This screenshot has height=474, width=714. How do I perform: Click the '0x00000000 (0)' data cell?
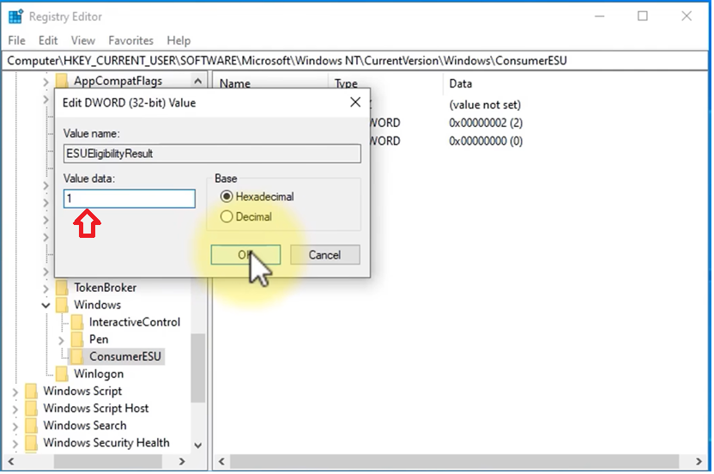pos(486,141)
